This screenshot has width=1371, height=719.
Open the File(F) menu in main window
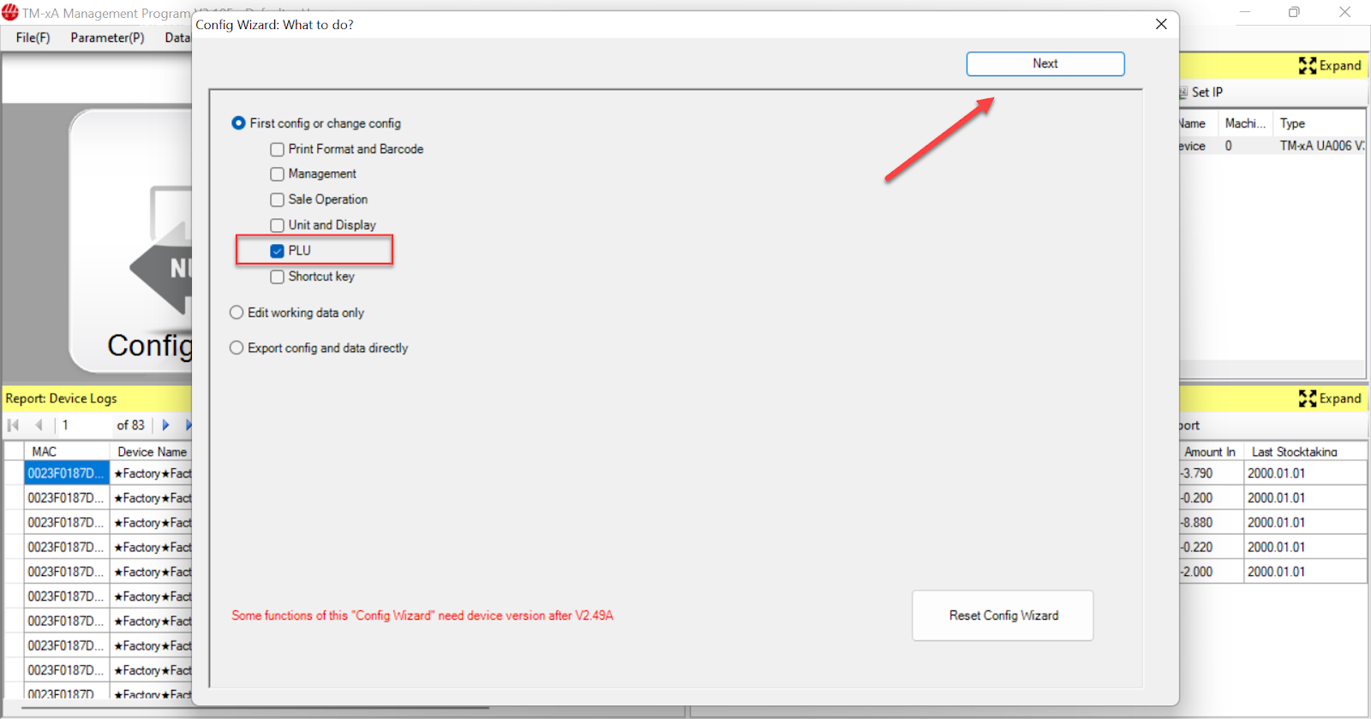pyautogui.click(x=33, y=38)
